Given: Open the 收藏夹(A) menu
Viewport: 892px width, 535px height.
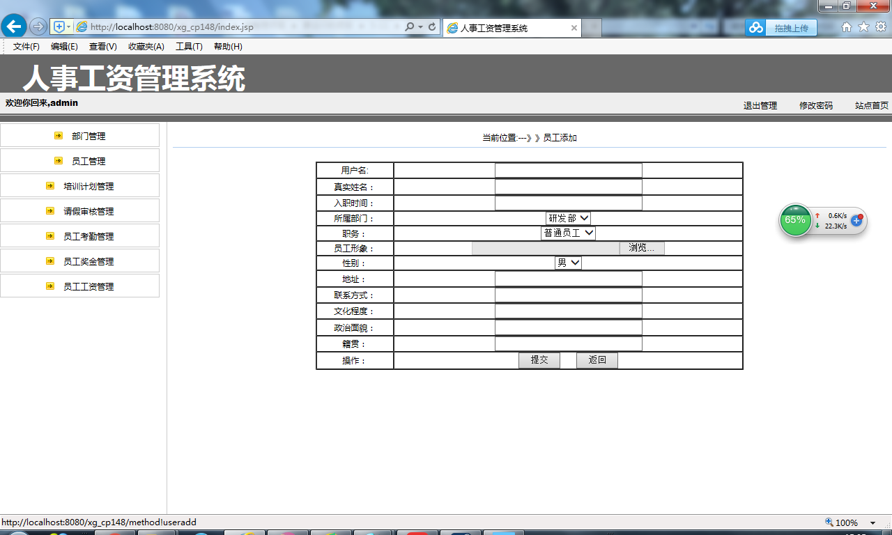Looking at the screenshot, I should 146,47.
